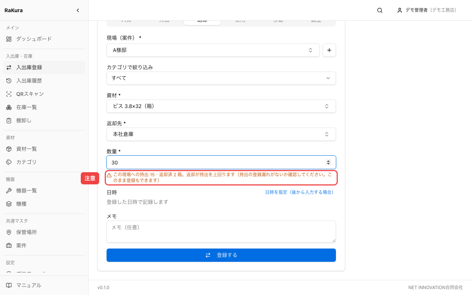Image resolution: width=472 pixels, height=295 pixels.
Task: Open QRスキャン page
Action: pyautogui.click(x=44, y=94)
